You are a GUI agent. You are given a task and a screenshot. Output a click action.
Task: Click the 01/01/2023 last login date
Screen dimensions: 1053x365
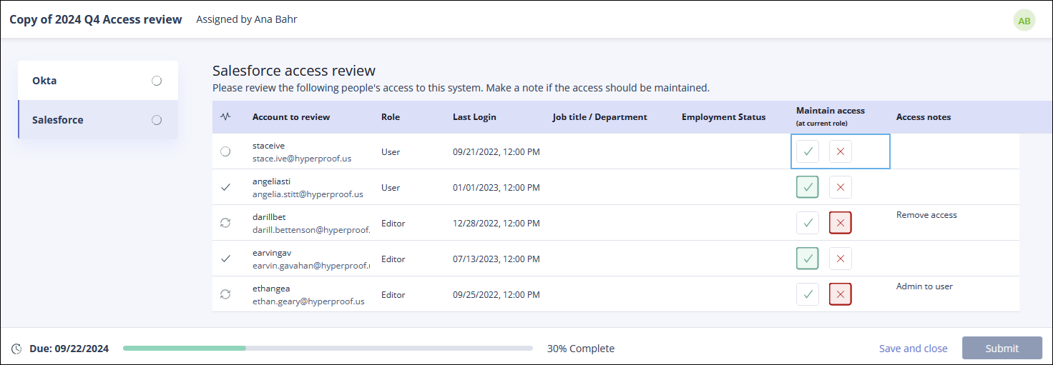click(x=496, y=188)
